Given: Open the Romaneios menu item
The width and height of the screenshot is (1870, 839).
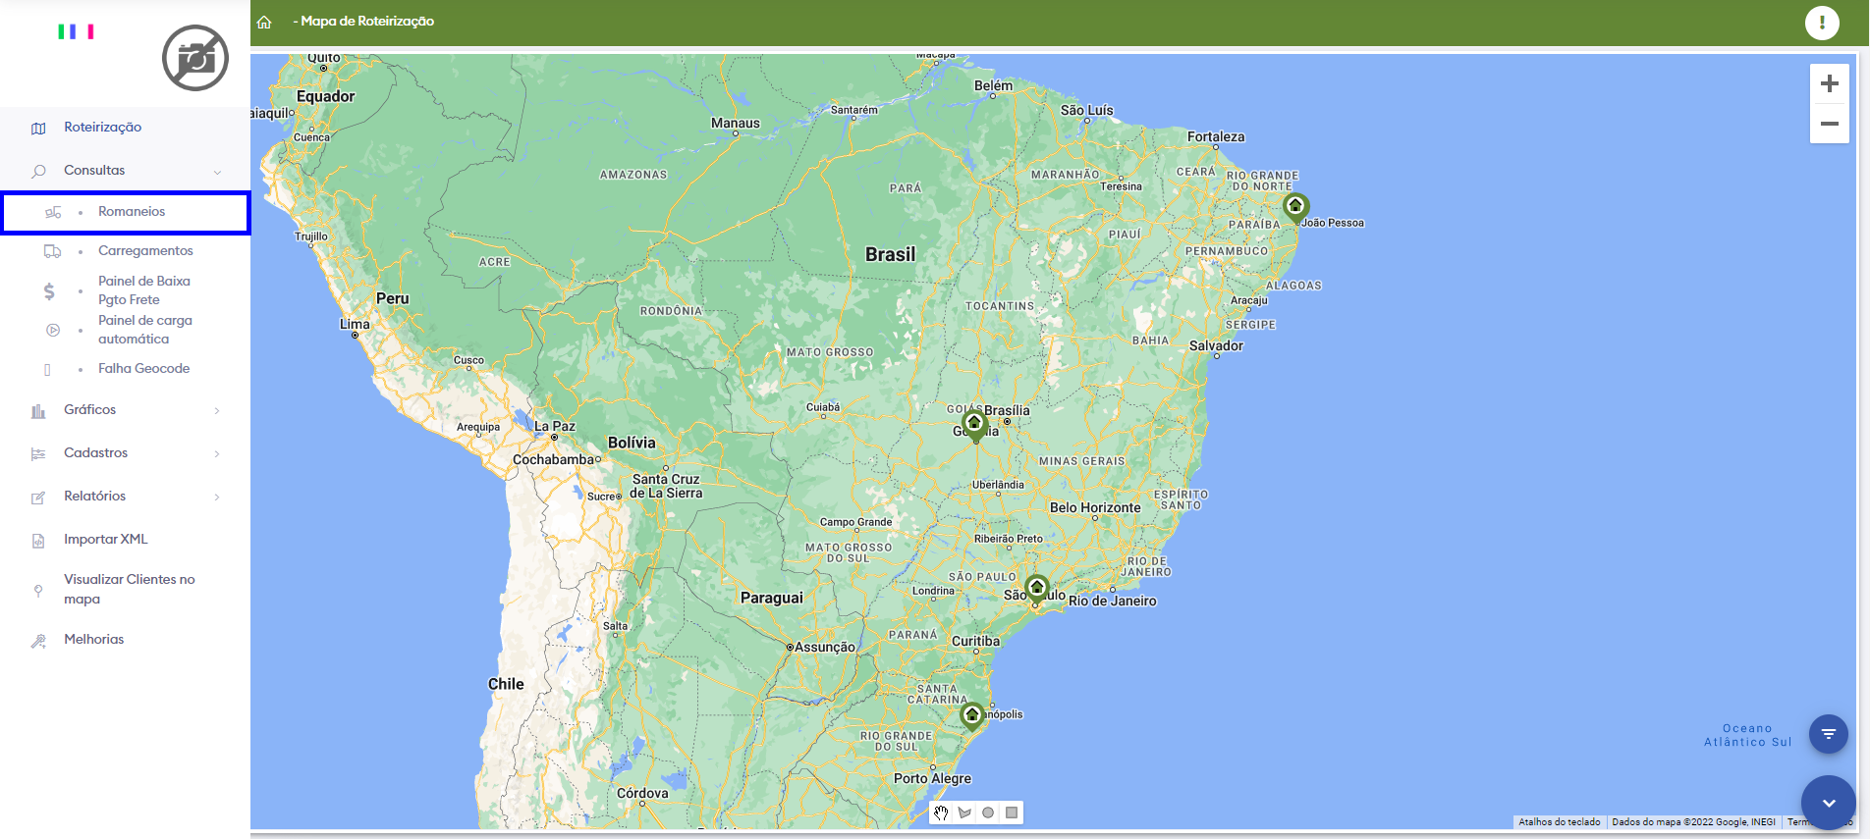Looking at the screenshot, I should pyautogui.click(x=132, y=212).
